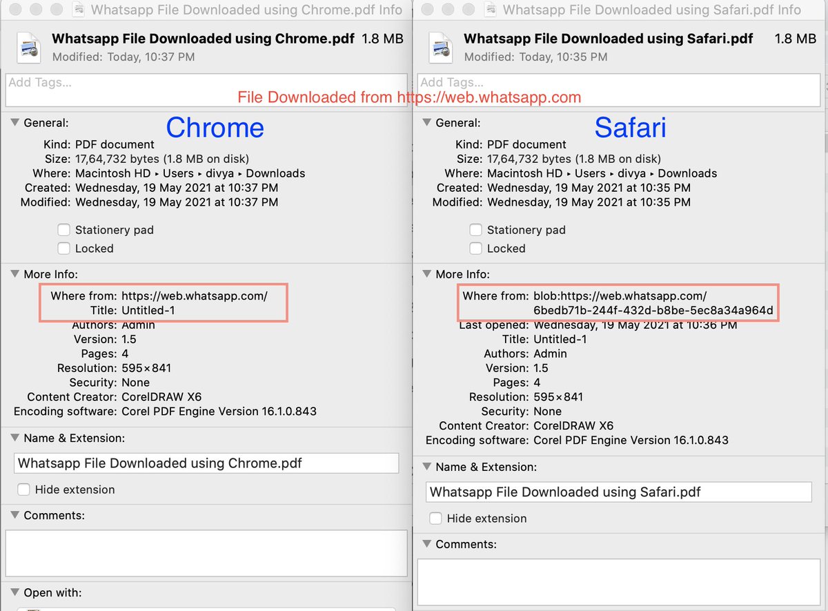The height and width of the screenshot is (611, 828).
Task: Enable Stationery pad in Safari file info
Action: [475, 230]
